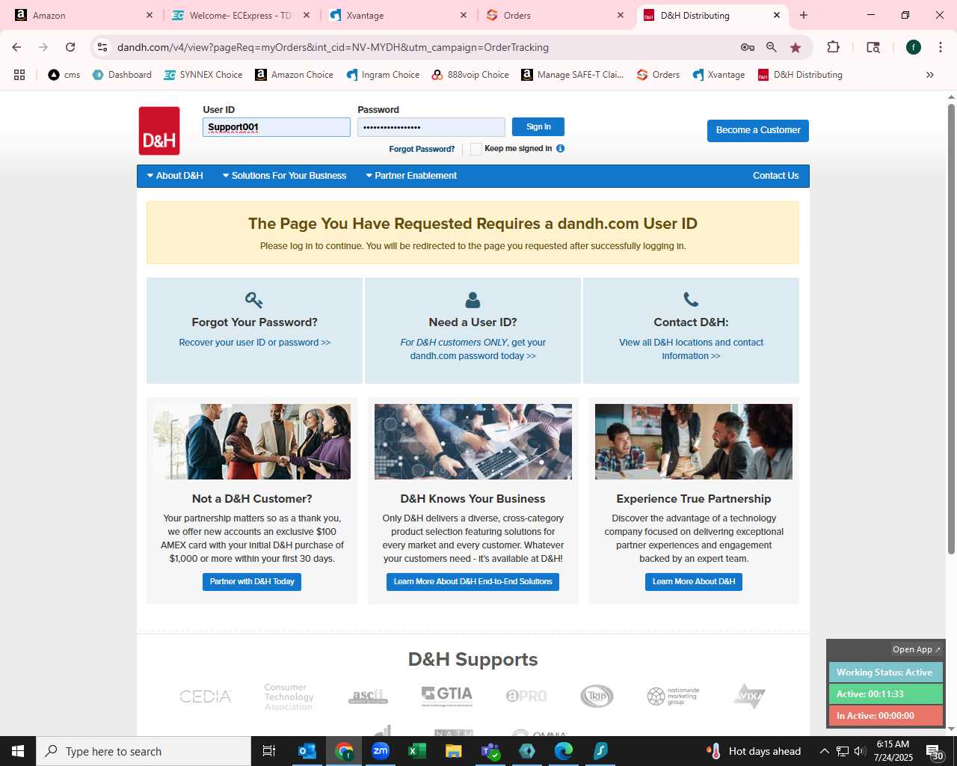Click Open App in the tracker widget
This screenshot has height=766, width=957.
(917, 649)
